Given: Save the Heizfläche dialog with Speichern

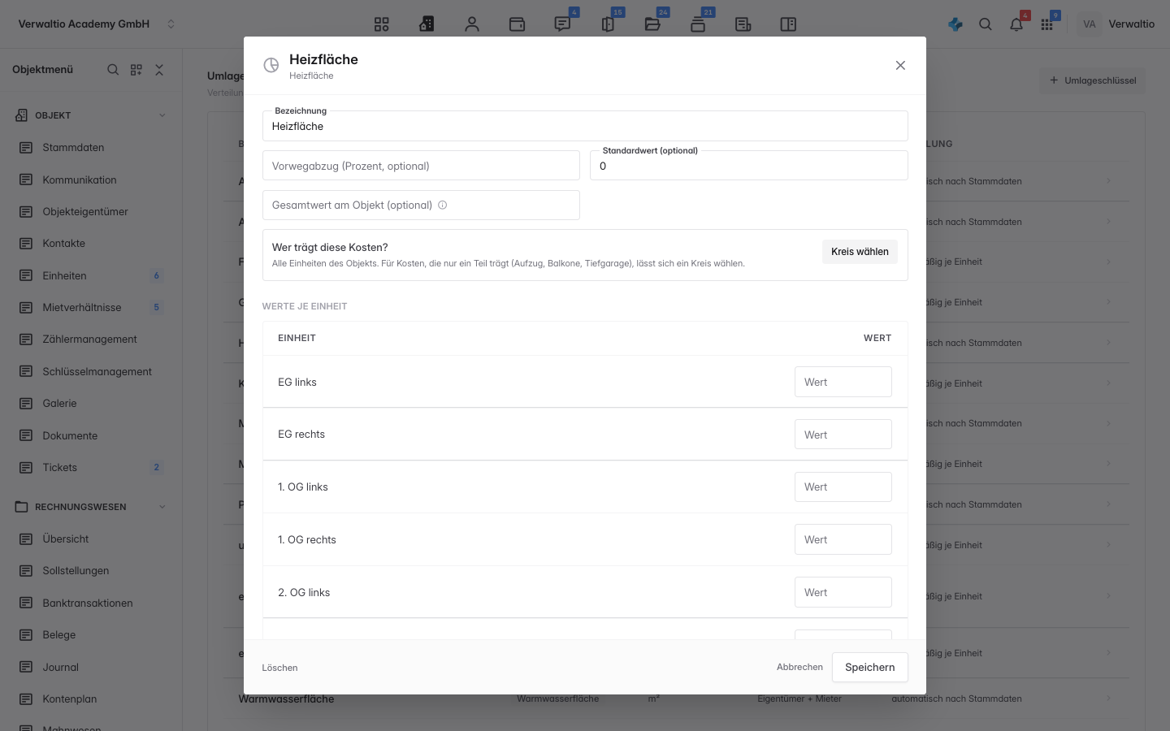Looking at the screenshot, I should point(869,668).
